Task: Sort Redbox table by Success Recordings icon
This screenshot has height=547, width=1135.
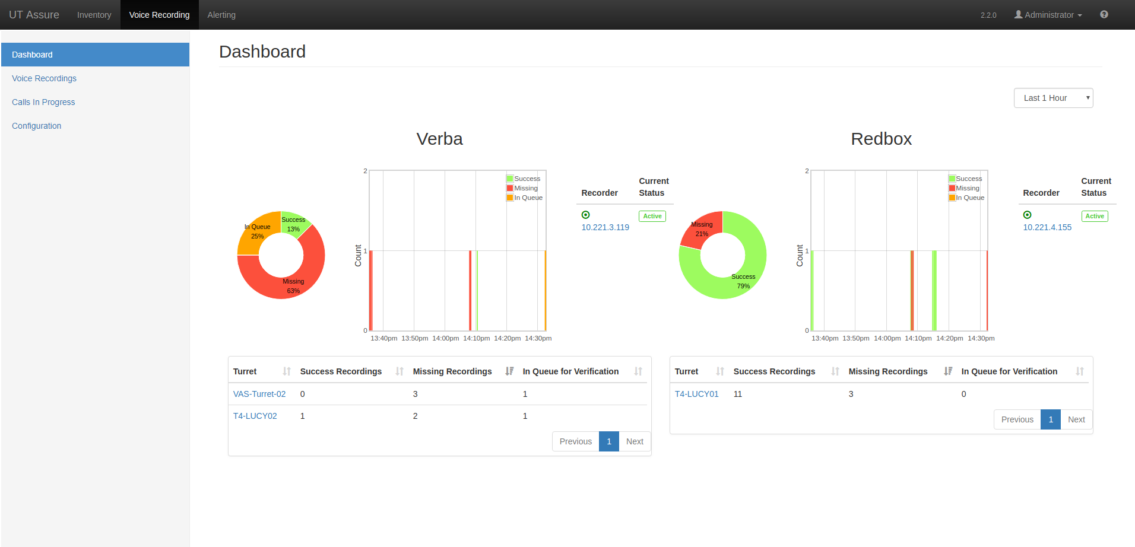Action: 835,371
